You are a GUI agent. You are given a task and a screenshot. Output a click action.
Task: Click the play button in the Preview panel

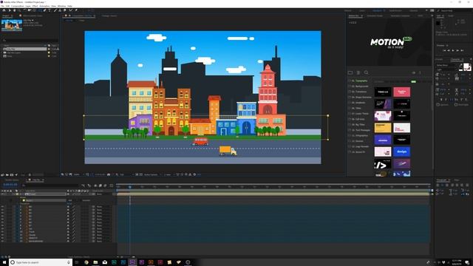[x=453, y=50]
